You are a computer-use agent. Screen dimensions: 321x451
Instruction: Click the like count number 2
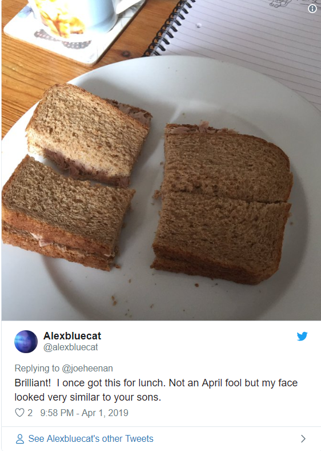(x=30, y=413)
